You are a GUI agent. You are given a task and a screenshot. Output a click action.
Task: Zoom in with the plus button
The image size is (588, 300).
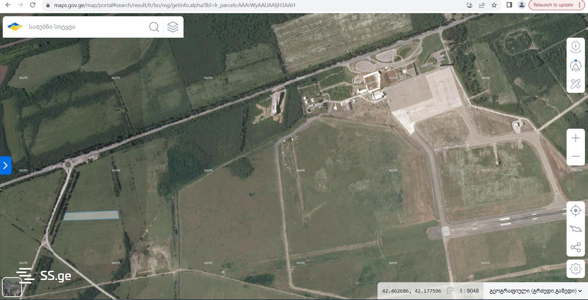[576, 138]
